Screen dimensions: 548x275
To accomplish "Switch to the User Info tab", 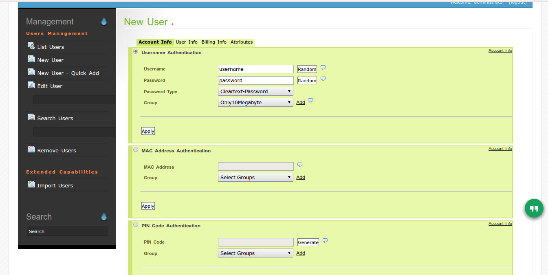I will 187,42.
